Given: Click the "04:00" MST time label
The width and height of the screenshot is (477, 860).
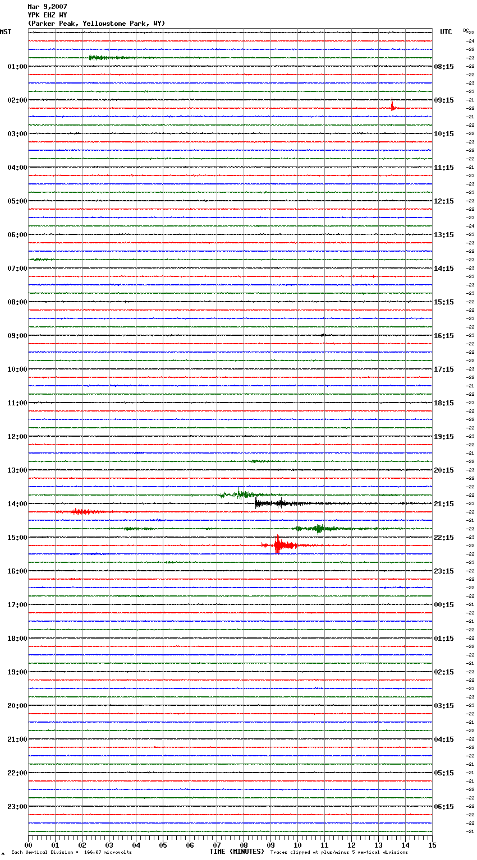Looking at the screenshot, I should [17, 168].
